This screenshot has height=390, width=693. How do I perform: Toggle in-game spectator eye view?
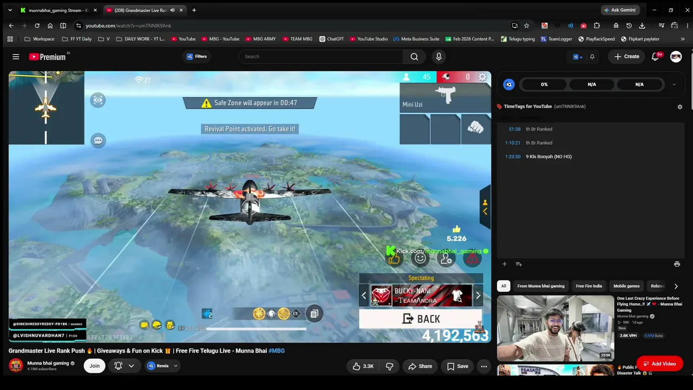[98, 100]
